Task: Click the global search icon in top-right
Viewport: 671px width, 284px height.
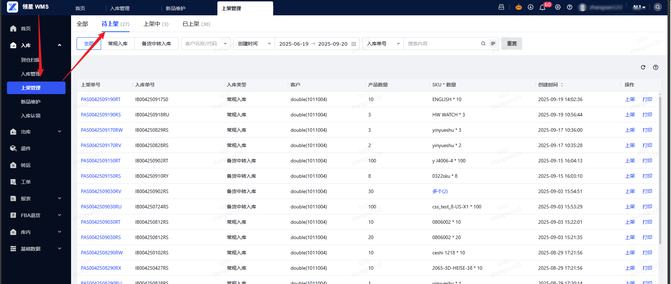Action: point(657,7)
